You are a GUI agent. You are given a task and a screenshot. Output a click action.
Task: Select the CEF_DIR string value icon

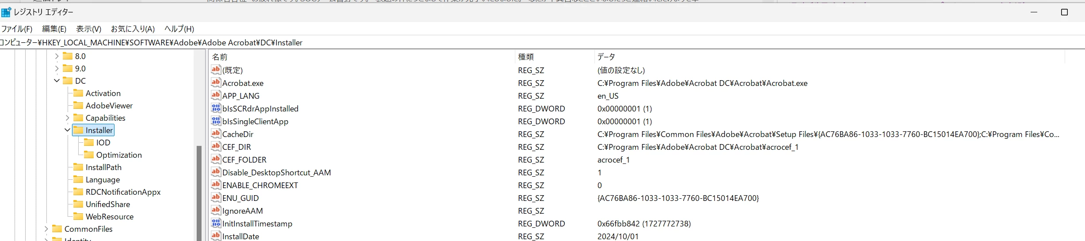(216, 146)
